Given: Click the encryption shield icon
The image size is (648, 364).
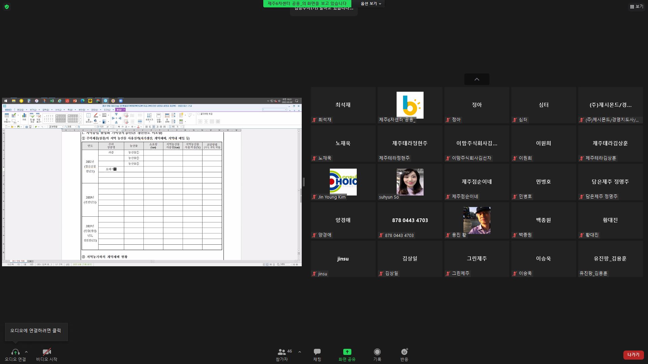Looking at the screenshot, I should pyautogui.click(x=7, y=7).
